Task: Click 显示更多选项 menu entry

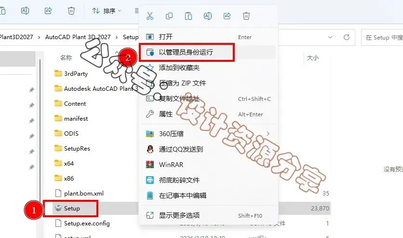Action: coord(208,215)
